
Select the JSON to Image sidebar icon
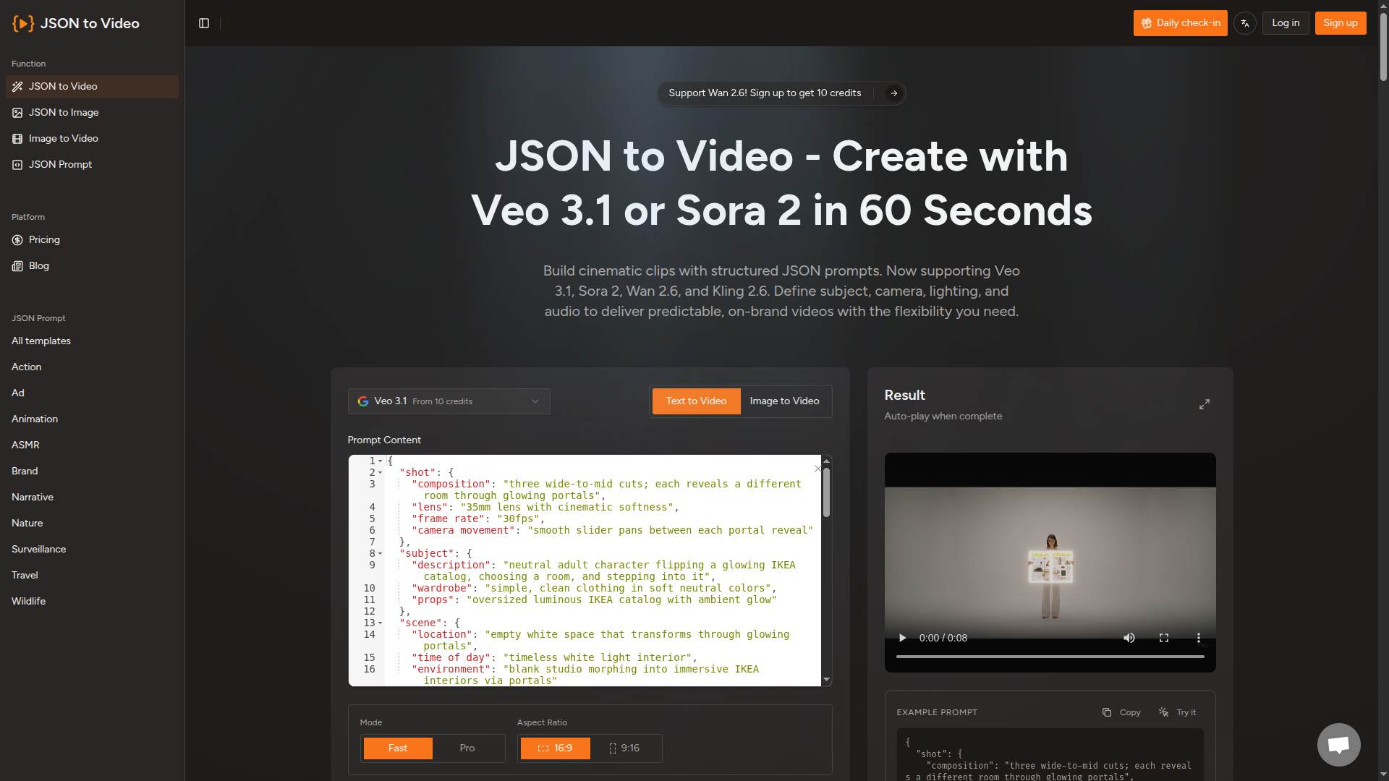pyautogui.click(x=17, y=113)
